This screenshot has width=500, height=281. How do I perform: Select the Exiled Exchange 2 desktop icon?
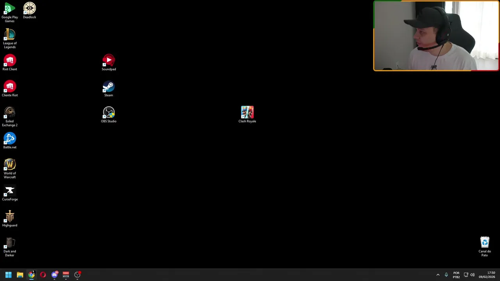click(10, 117)
